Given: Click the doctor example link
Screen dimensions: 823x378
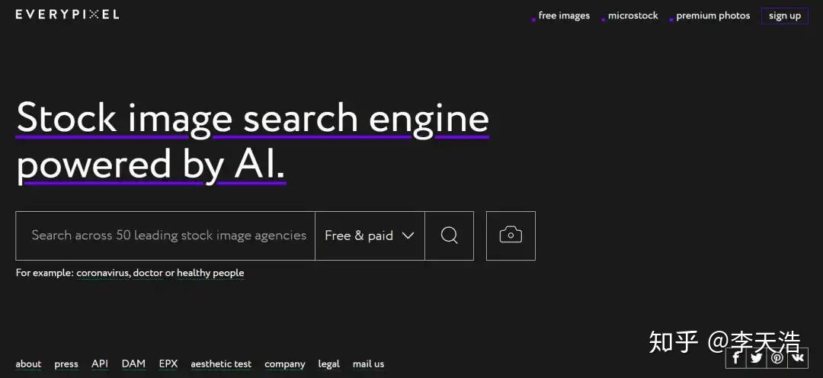Looking at the screenshot, I should pos(148,273).
